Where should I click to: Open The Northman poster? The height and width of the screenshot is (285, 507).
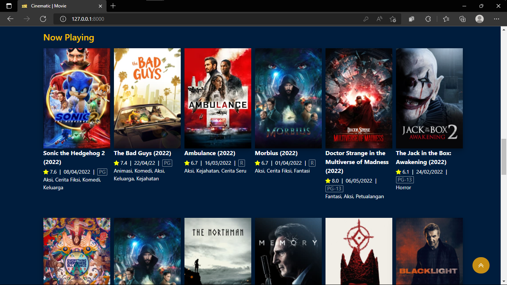pyautogui.click(x=218, y=251)
